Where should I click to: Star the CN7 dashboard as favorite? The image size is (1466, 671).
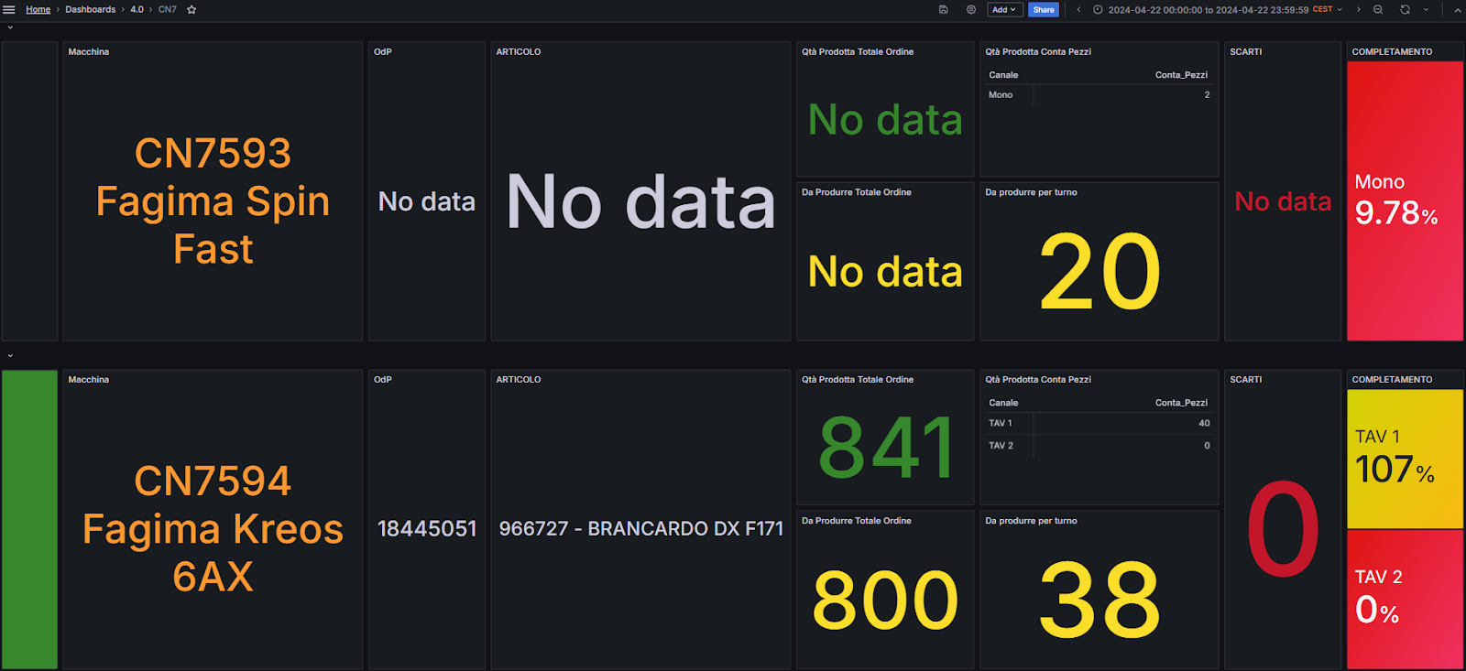191,9
